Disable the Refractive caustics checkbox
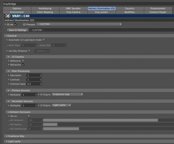Image resolution: width=174 pixels, height=144 pixels. coord(23,65)
